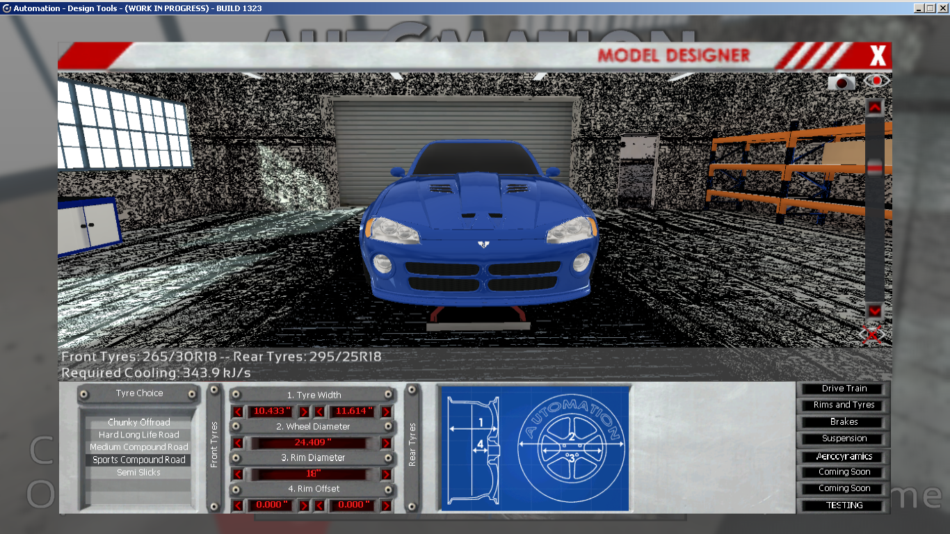Decrease rim diameter with left arrow
950x534 pixels.
pyautogui.click(x=239, y=474)
